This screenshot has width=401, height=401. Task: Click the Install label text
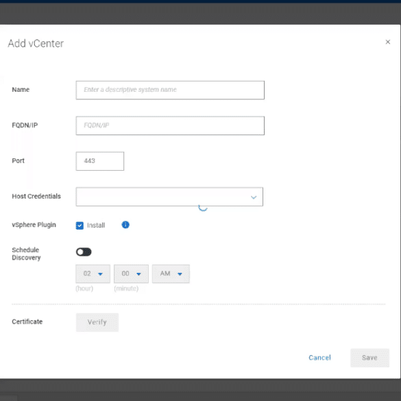tap(96, 226)
